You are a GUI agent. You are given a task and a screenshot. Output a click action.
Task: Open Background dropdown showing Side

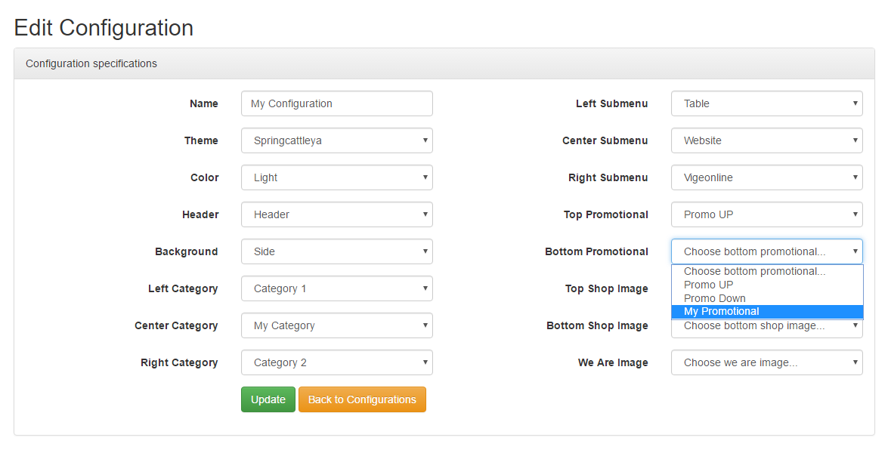337,251
